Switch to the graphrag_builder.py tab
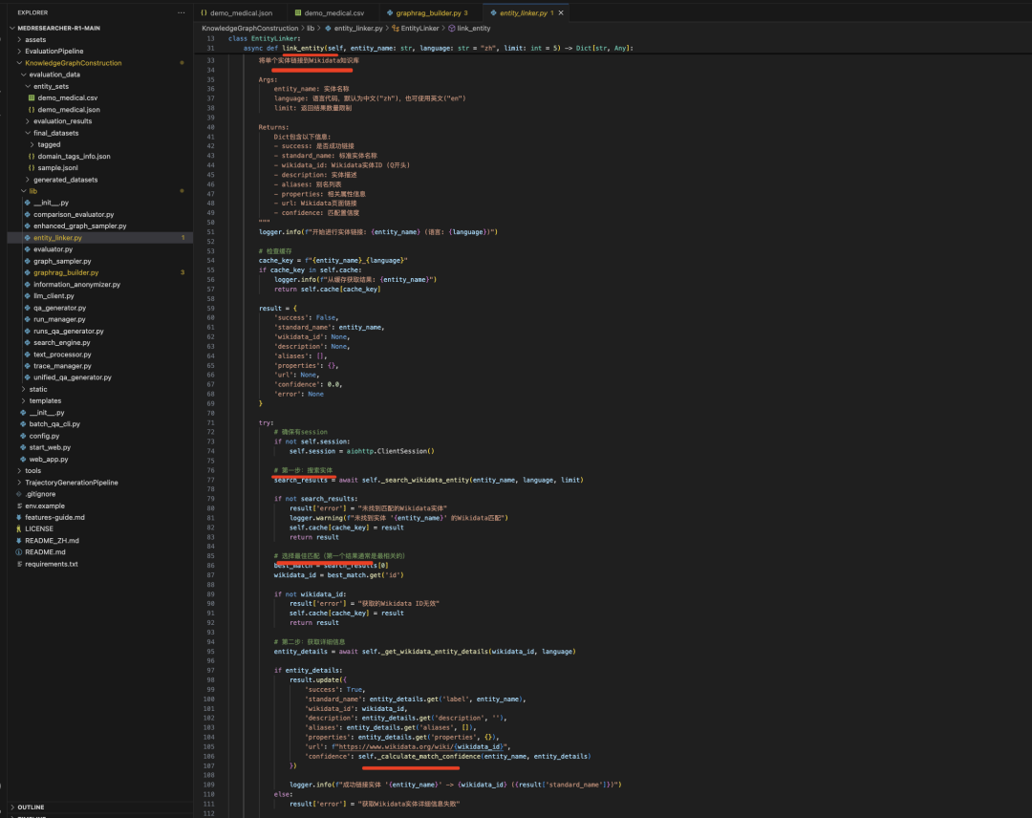The image size is (1032, 818). click(x=427, y=12)
